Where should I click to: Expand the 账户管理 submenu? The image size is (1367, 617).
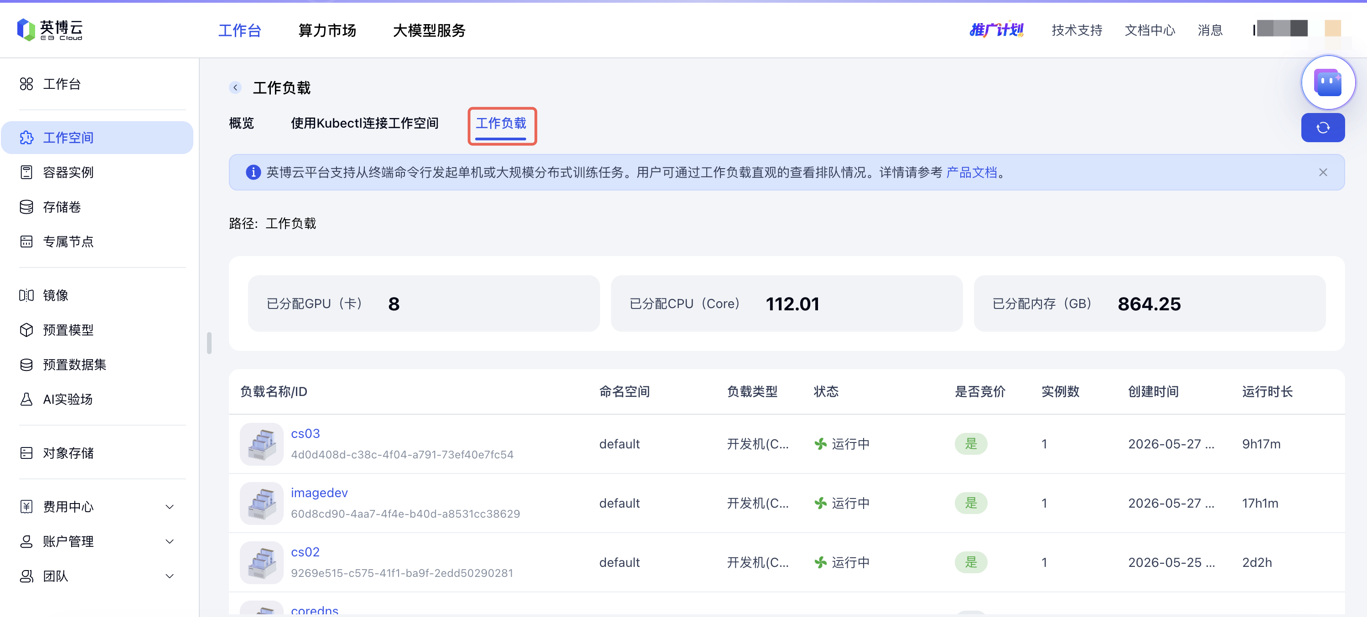170,542
